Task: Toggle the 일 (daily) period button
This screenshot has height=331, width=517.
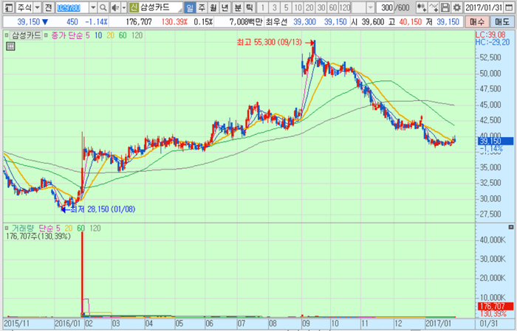Action: tap(190, 7)
